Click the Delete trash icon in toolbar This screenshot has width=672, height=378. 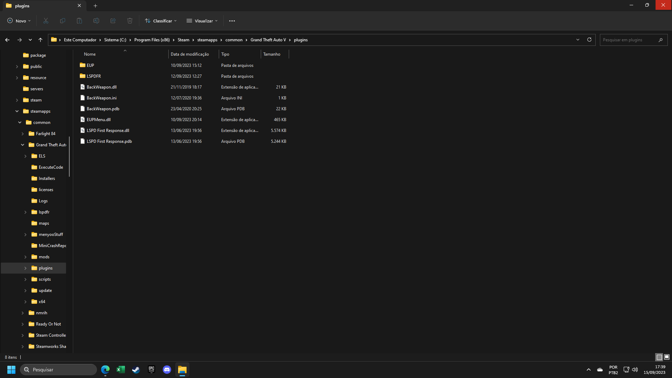tap(130, 21)
